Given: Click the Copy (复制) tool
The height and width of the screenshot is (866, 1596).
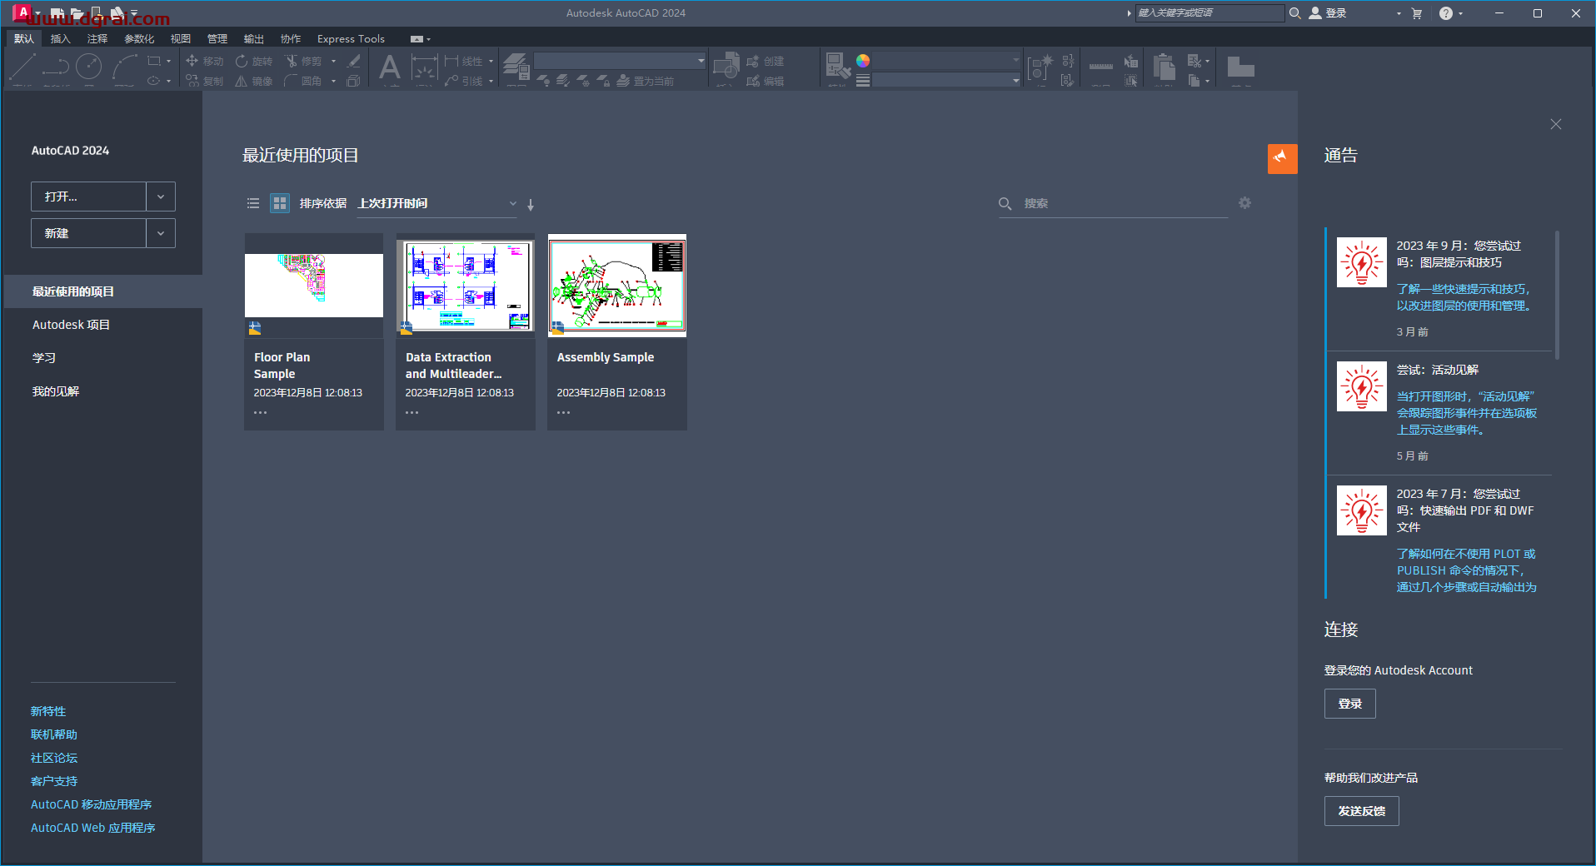Looking at the screenshot, I should [205, 81].
